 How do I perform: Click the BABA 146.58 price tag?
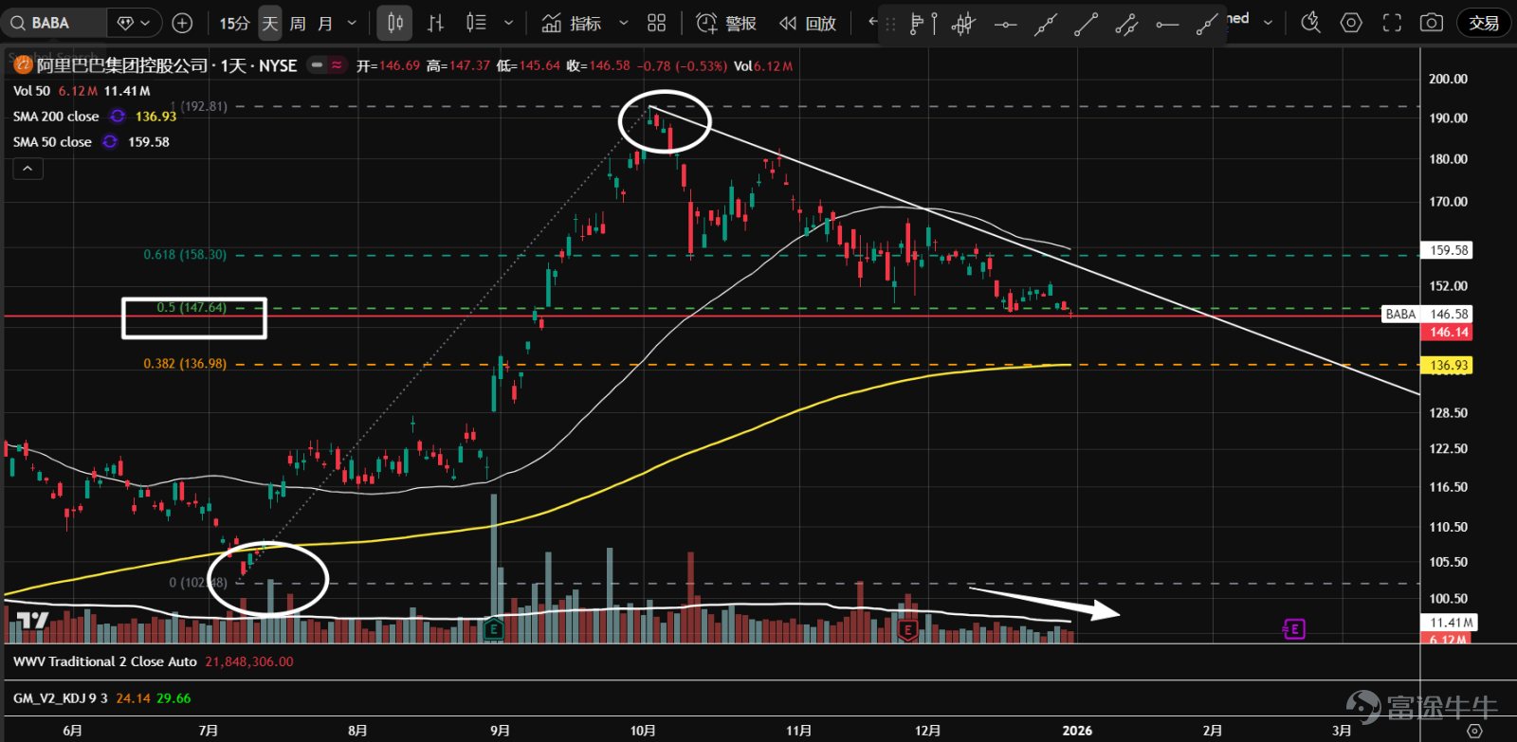tap(1427, 314)
